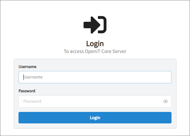Click the Username input field
The height and width of the screenshot is (136, 190).
(95, 77)
